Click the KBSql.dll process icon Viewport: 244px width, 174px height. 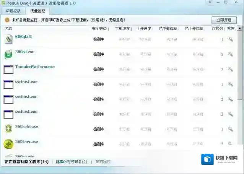[x=8, y=39]
